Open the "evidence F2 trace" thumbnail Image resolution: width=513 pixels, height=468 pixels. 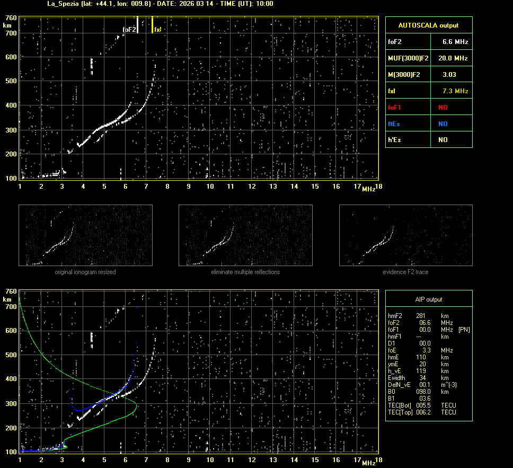coord(405,235)
